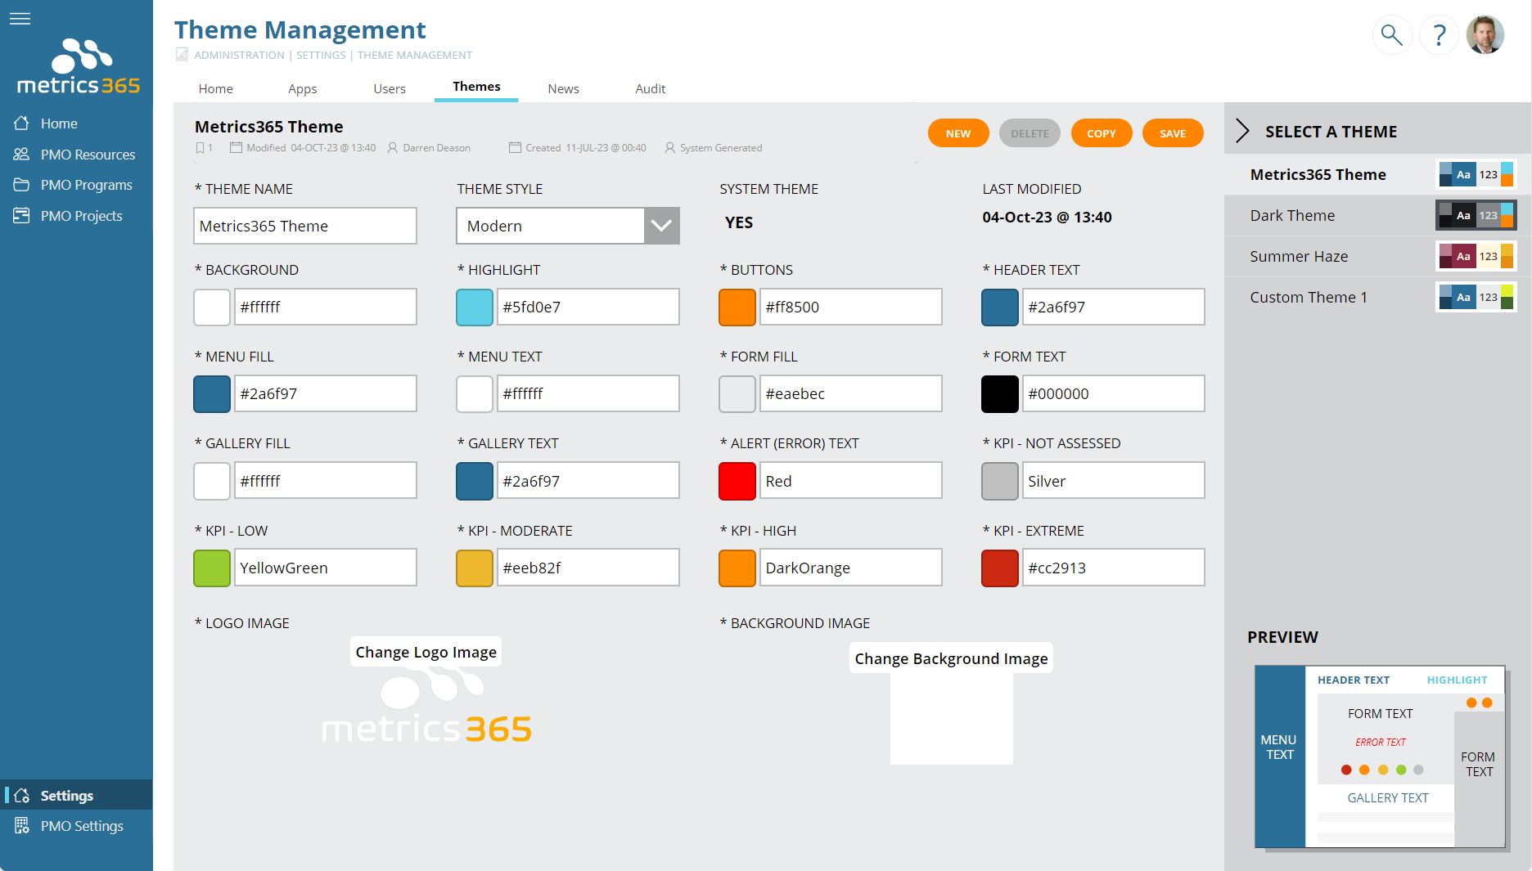This screenshot has height=871, width=1532.
Task: Open PMO Settings in sidebar
Action: 76,826
